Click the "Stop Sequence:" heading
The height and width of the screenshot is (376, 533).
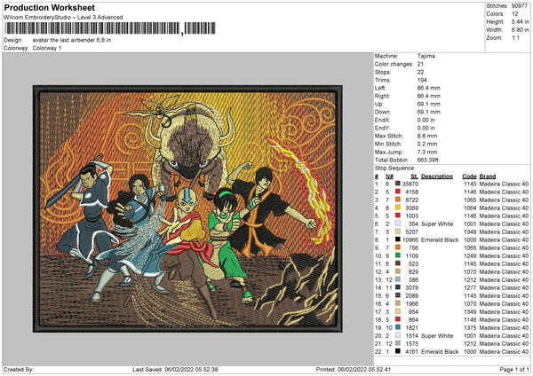395,168
